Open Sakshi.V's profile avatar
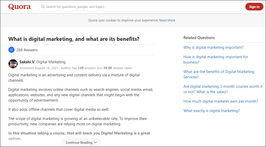The height and width of the screenshot is (147, 266). click(x=13, y=64)
